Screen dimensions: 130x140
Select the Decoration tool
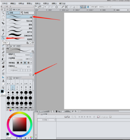pyautogui.click(x=3, y=52)
